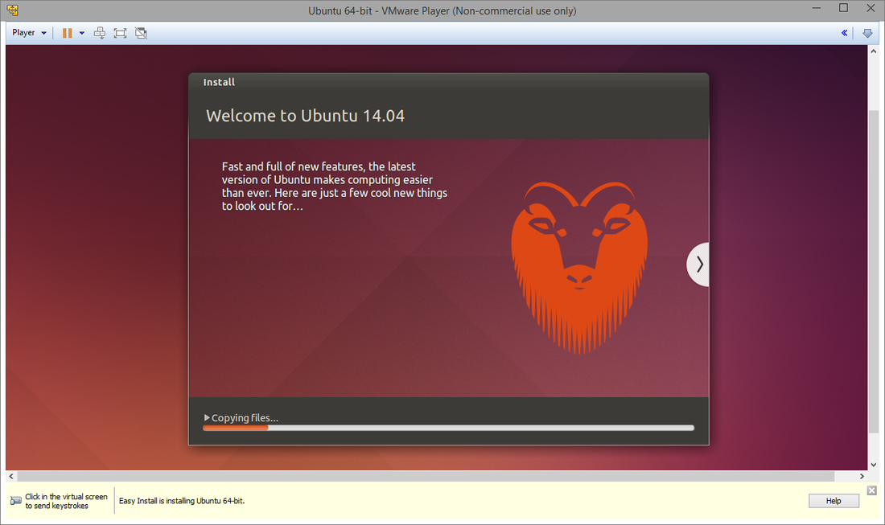Maximize the VMware Player window
Viewport: 885px width, 525px height.
(843, 8)
